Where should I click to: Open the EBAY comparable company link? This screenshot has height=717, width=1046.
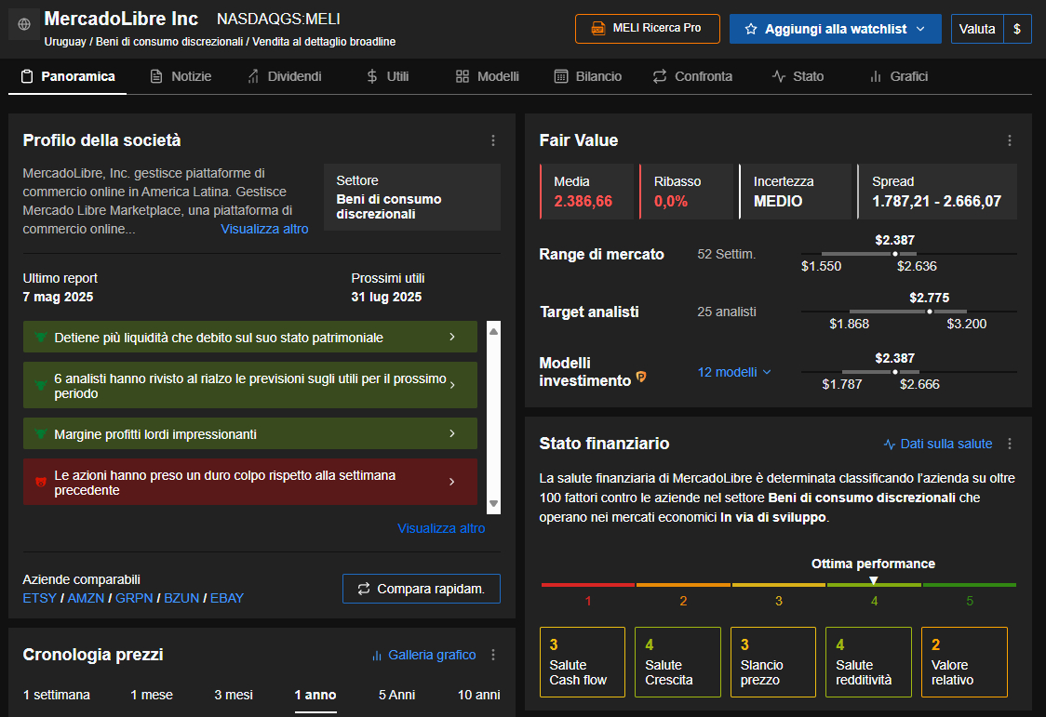[227, 598]
